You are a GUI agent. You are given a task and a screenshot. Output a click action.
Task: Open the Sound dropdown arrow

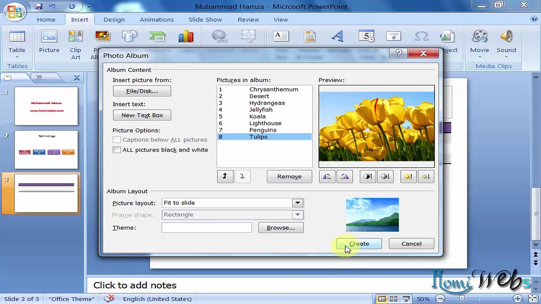(506, 57)
